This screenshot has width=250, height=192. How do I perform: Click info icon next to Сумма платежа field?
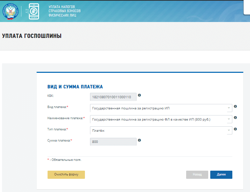click(139, 140)
